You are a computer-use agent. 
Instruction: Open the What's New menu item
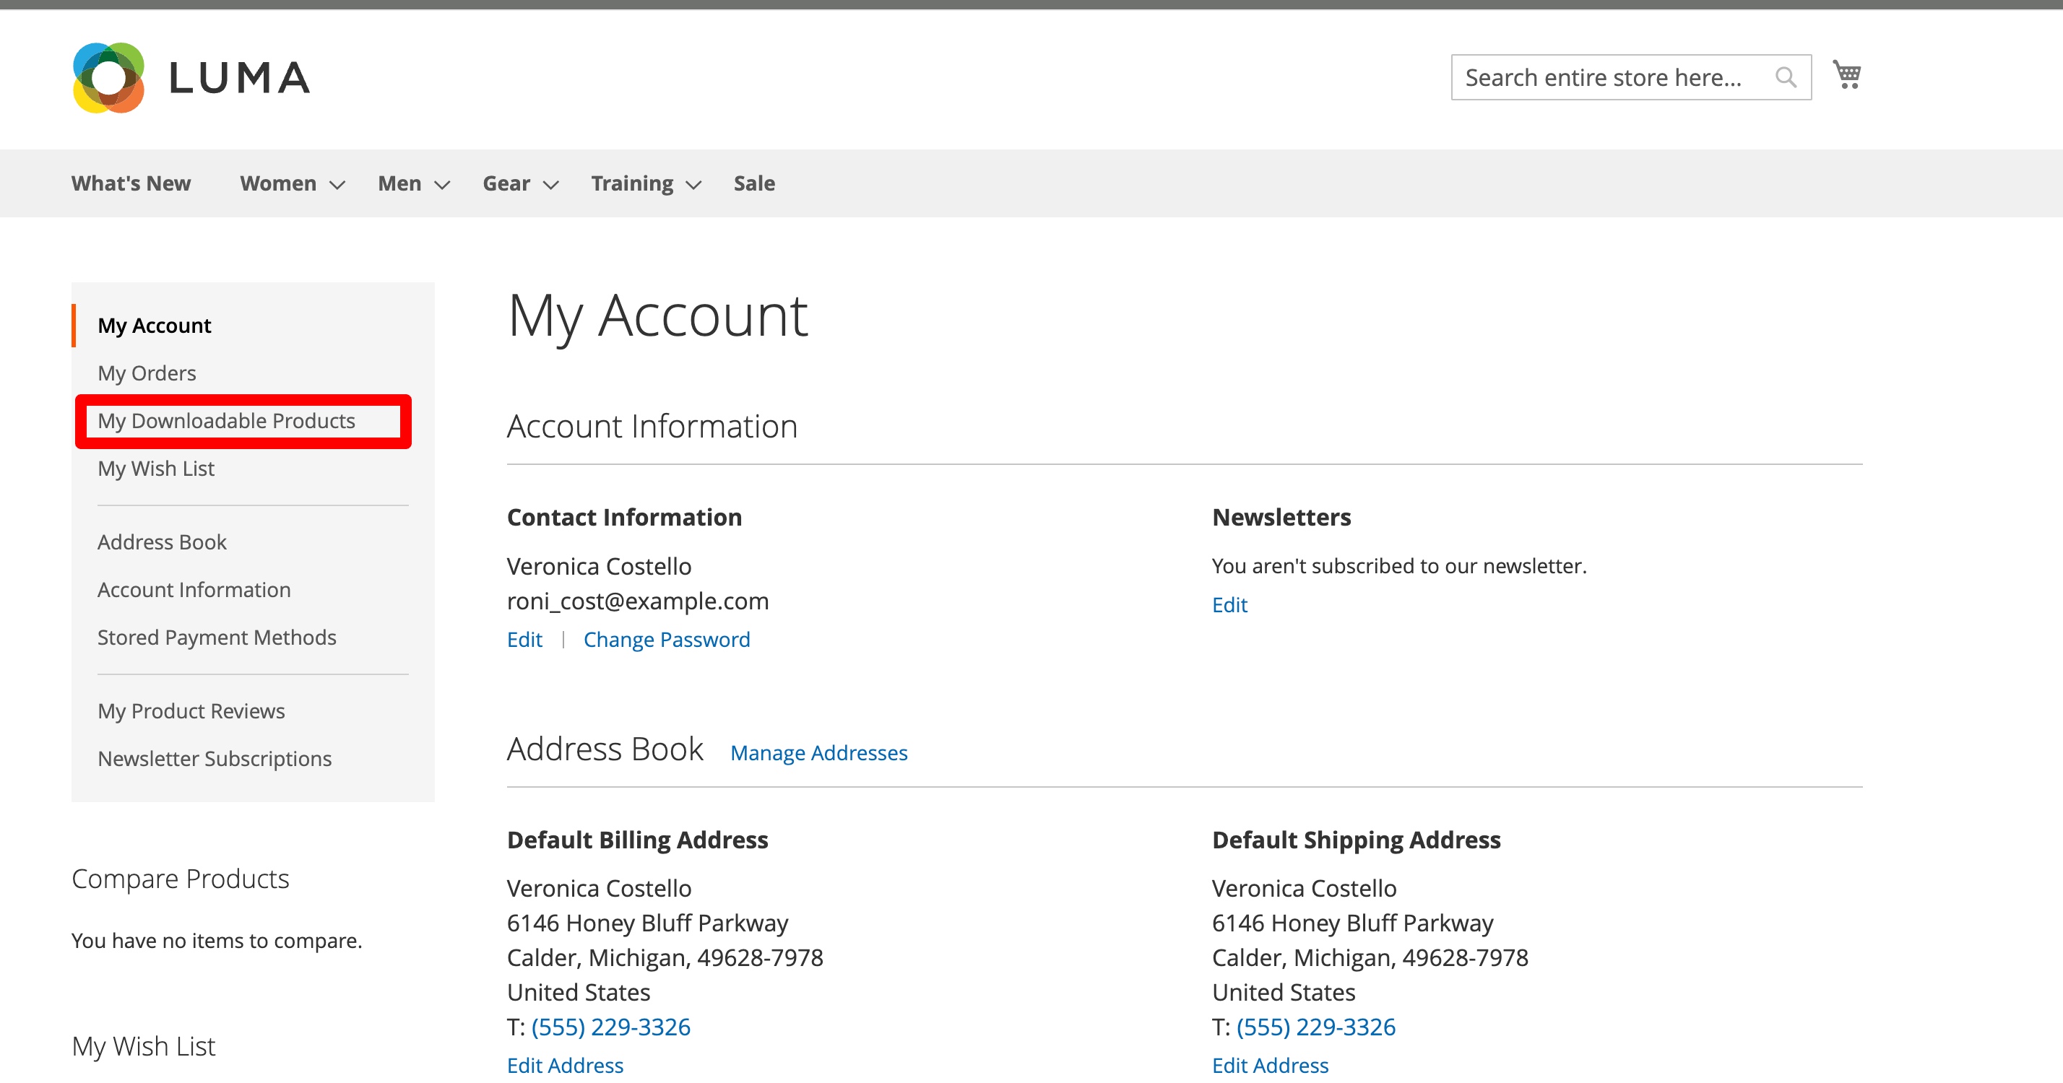point(131,183)
